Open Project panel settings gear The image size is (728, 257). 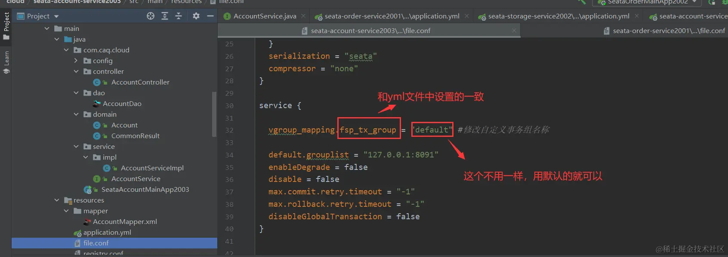pyautogui.click(x=196, y=16)
